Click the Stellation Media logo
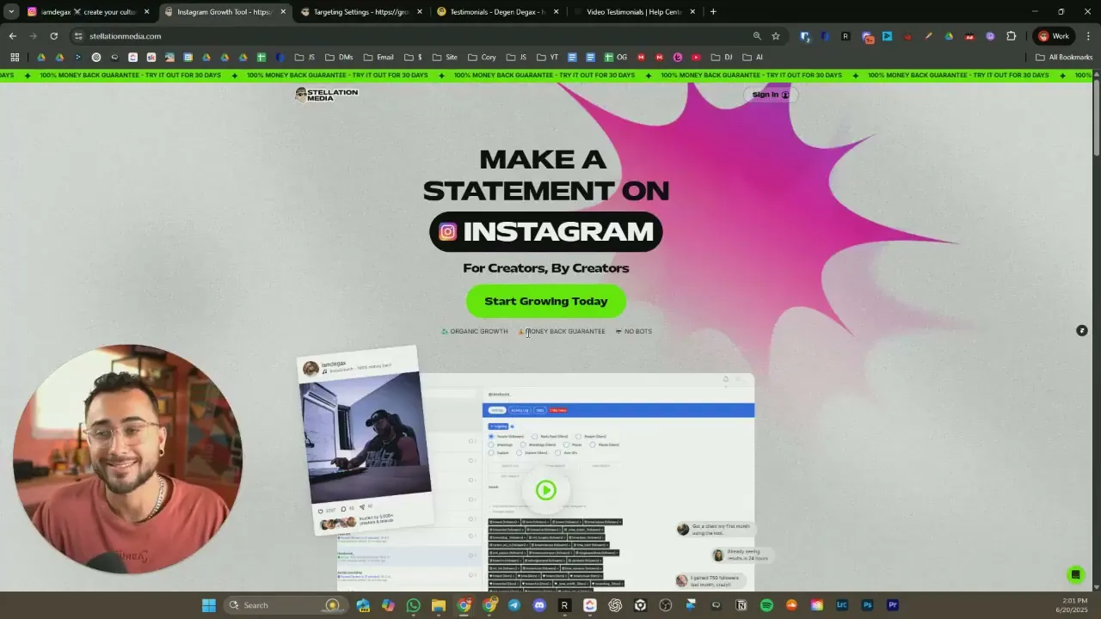This screenshot has width=1101, height=619. (x=326, y=95)
